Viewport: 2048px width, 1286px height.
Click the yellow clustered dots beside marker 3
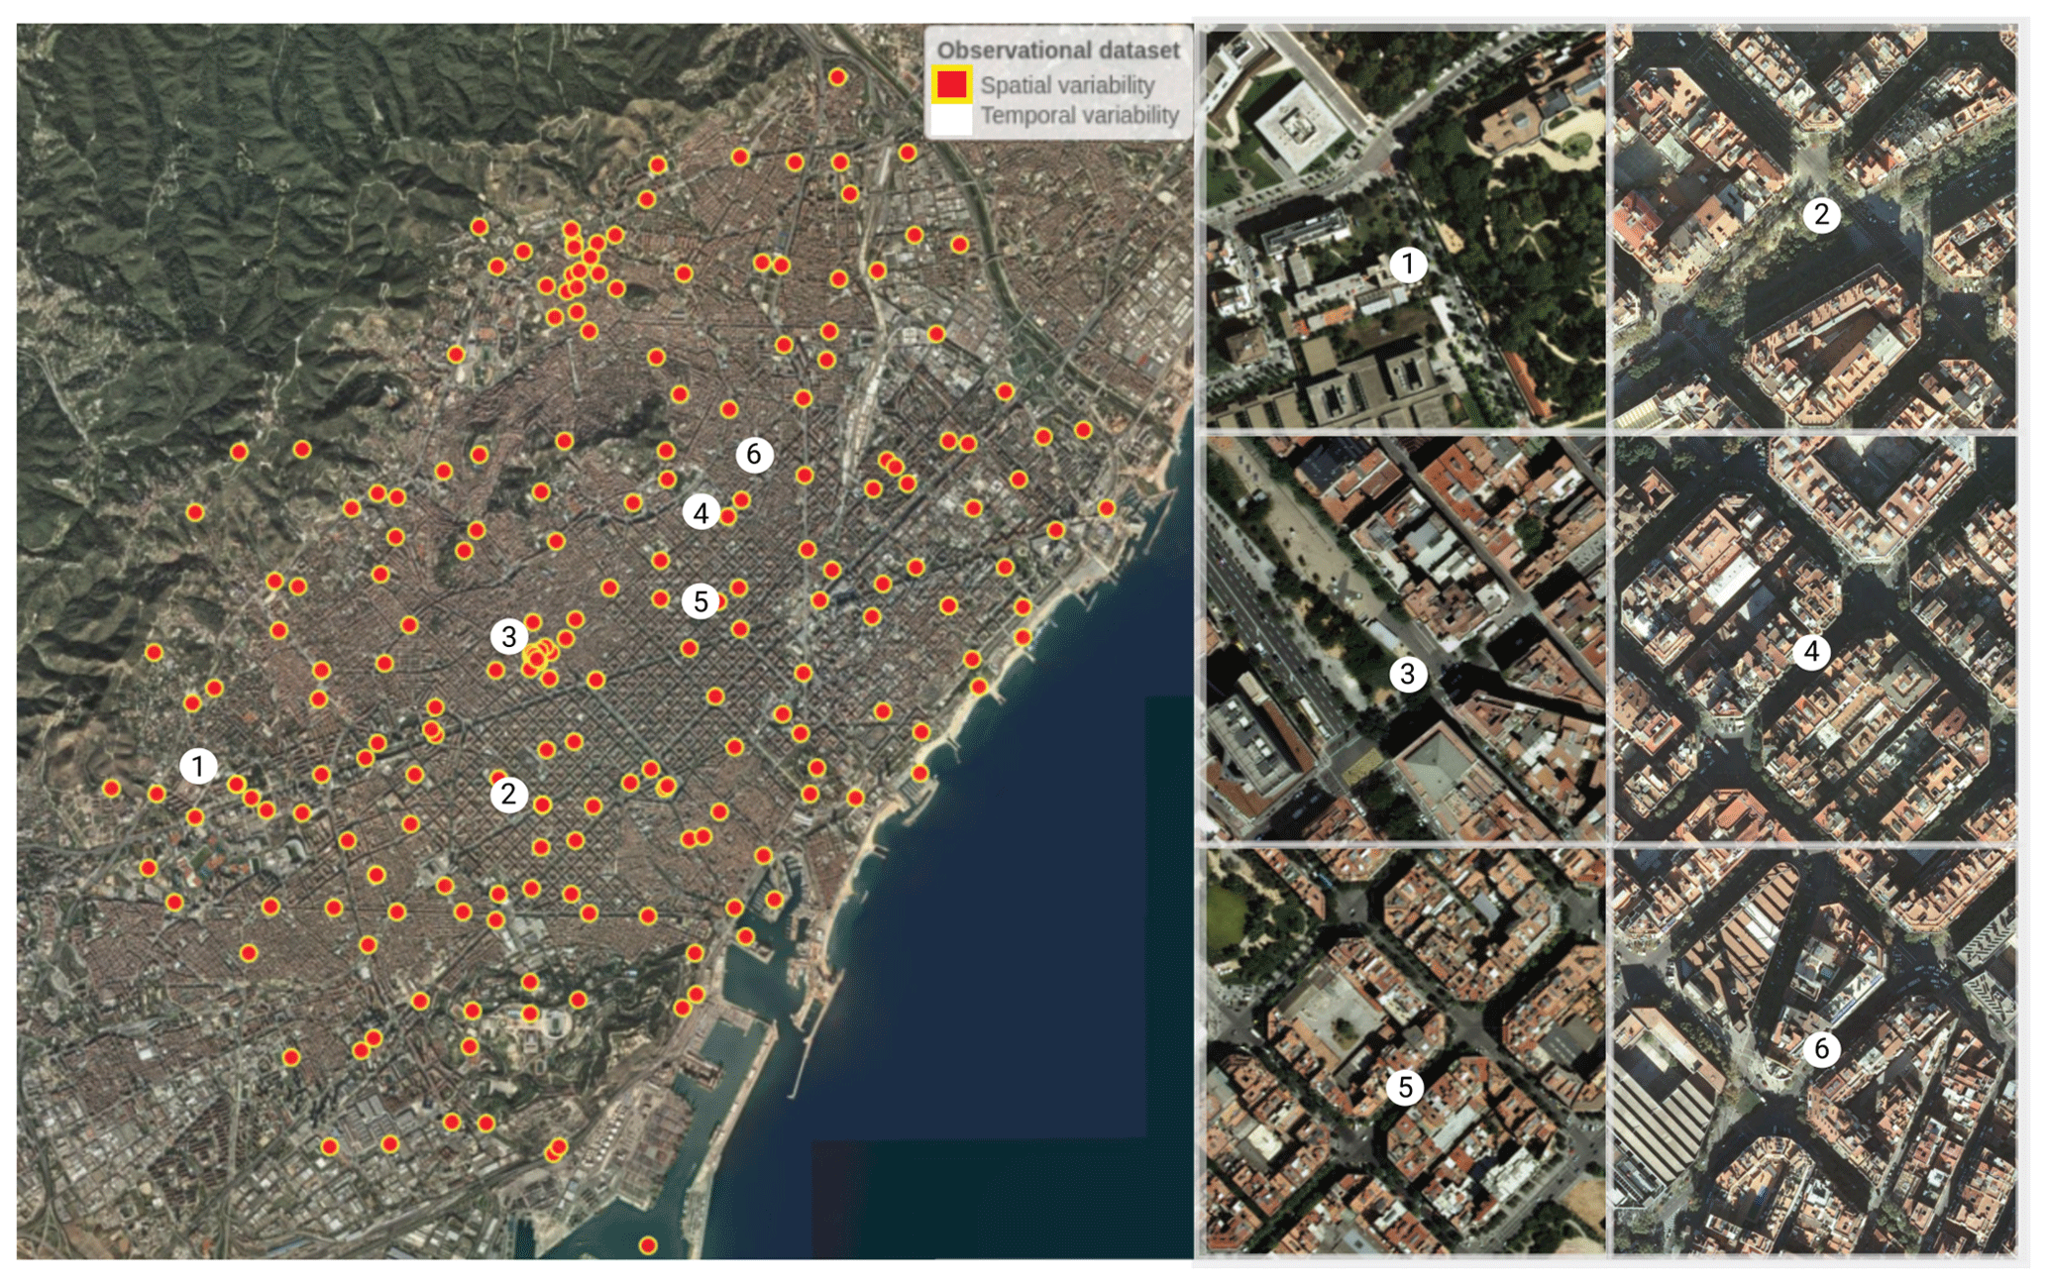[x=538, y=656]
